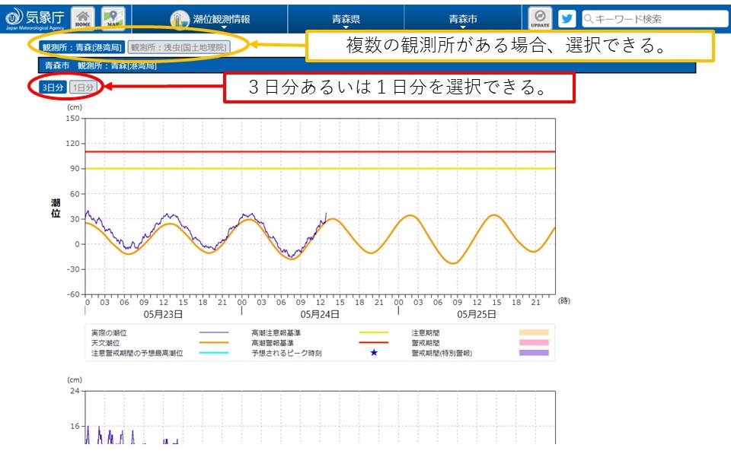Click the 天文潮位 legend label
The image size is (731, 470).
coord(105,343)
